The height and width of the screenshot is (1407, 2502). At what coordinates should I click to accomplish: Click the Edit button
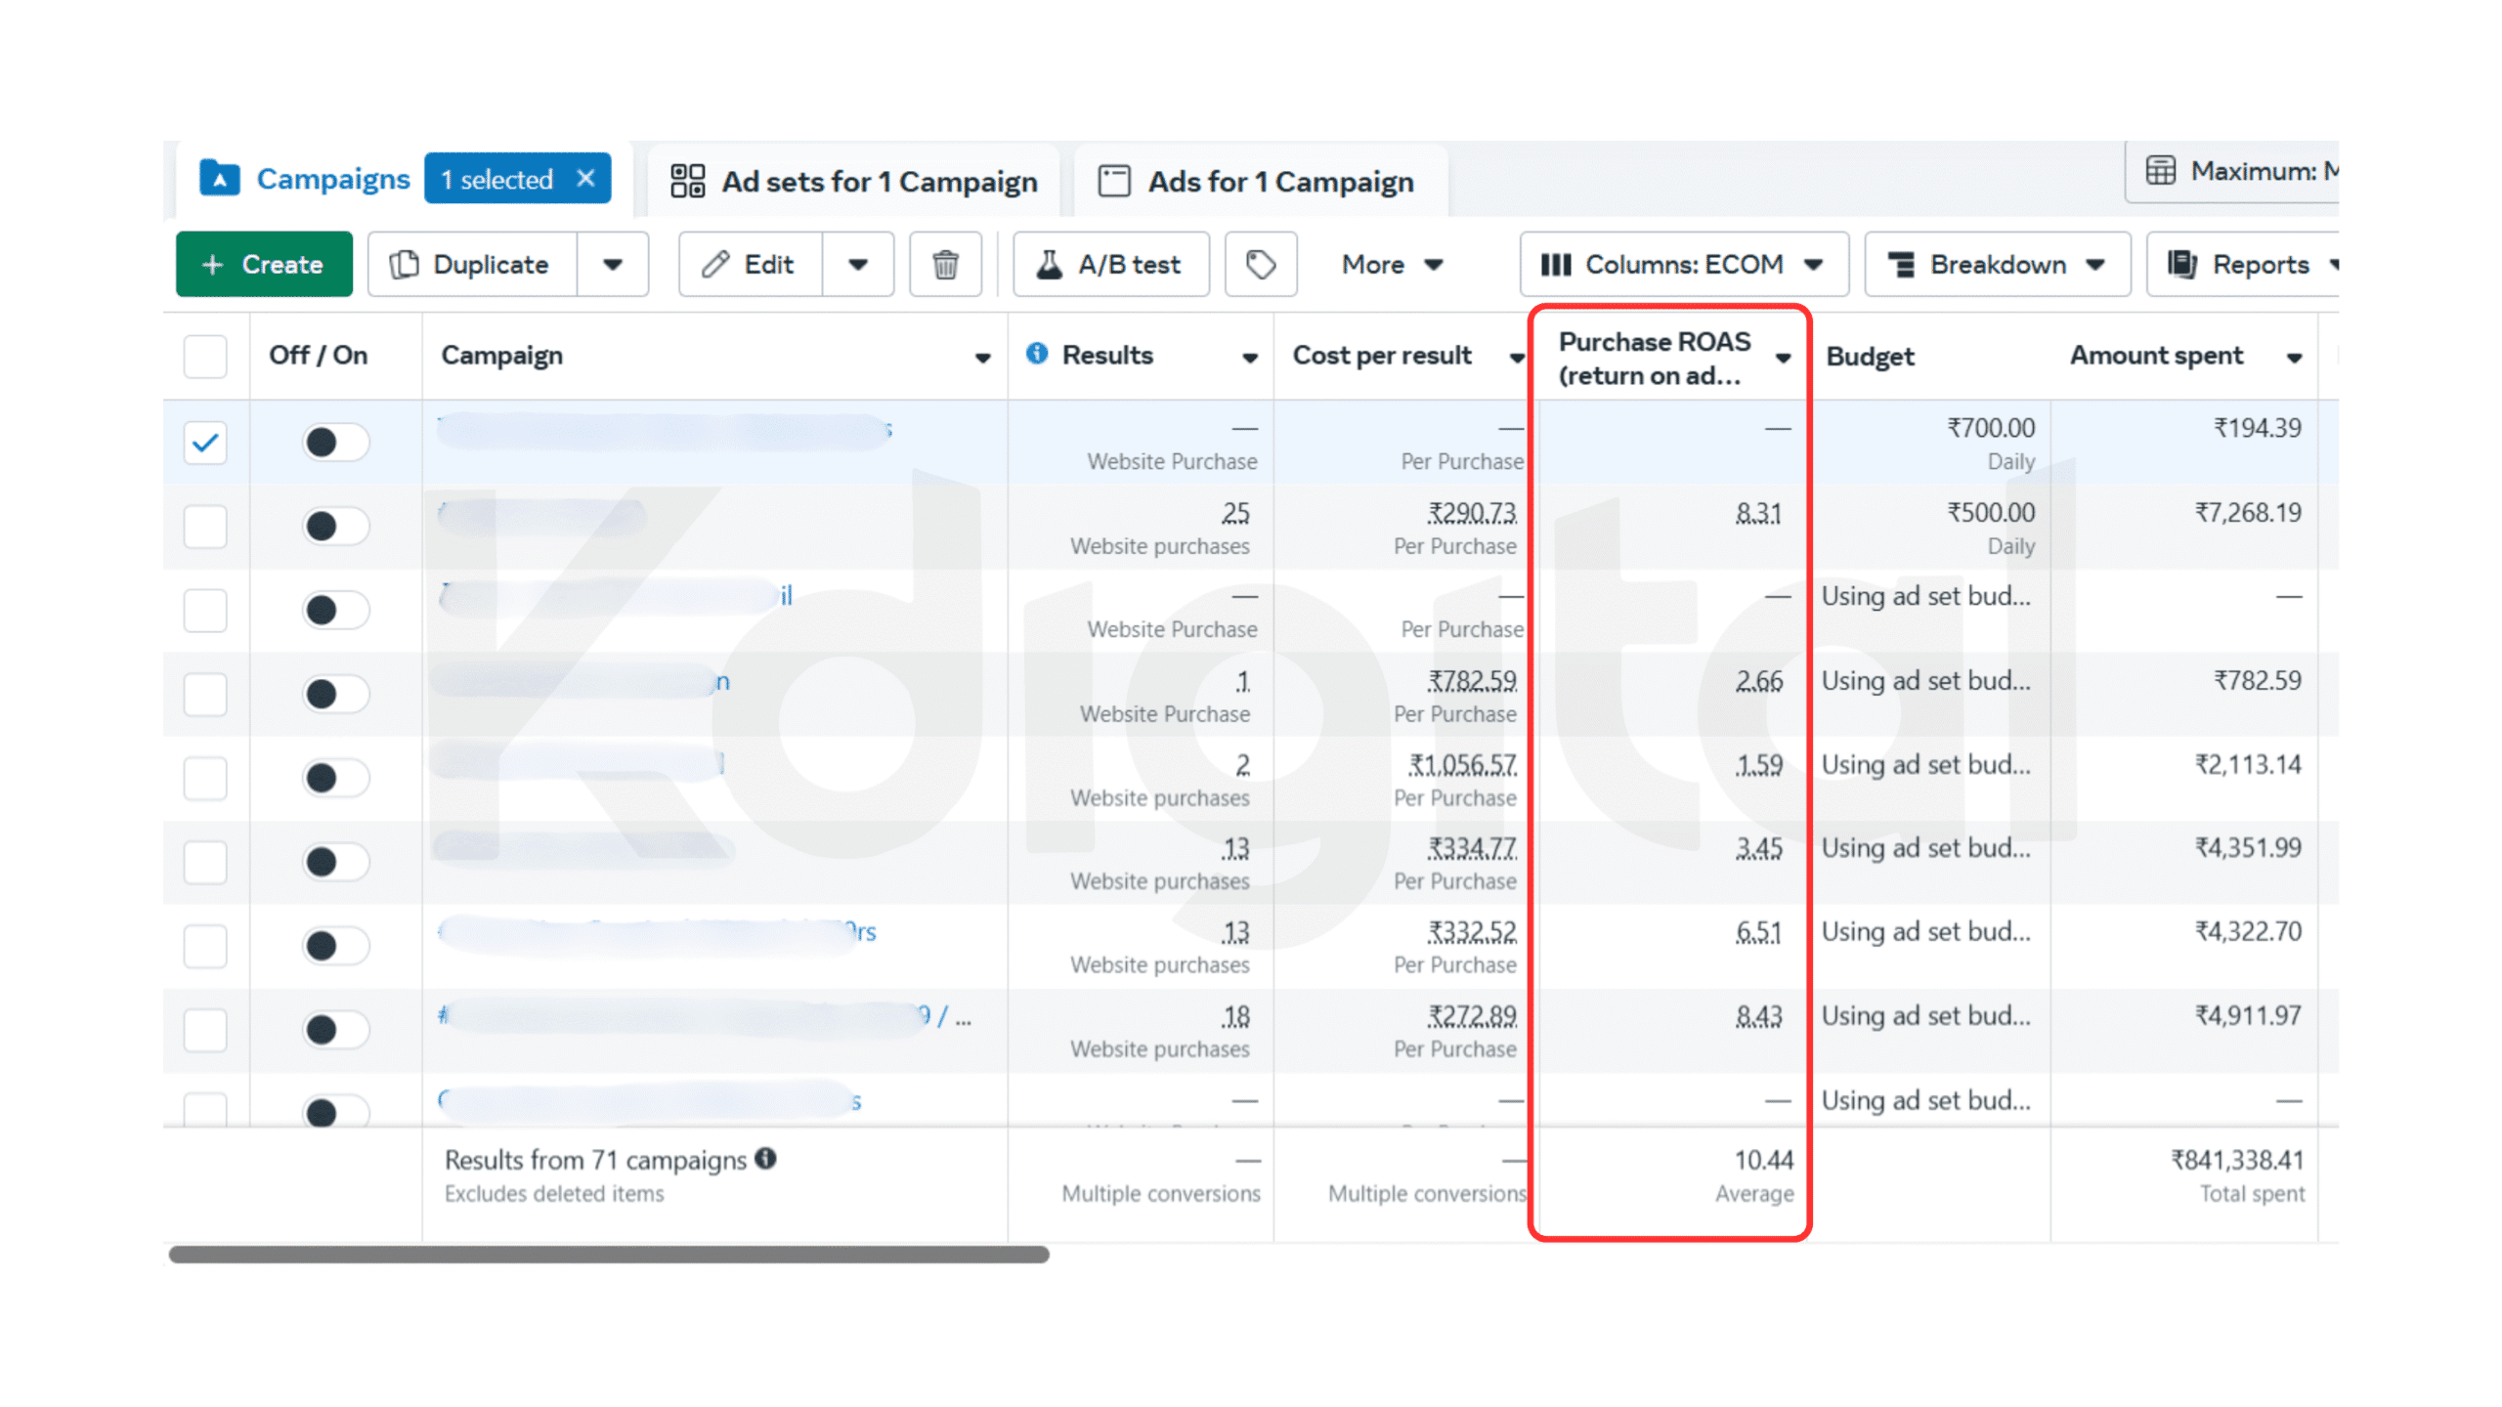point(750,264)
